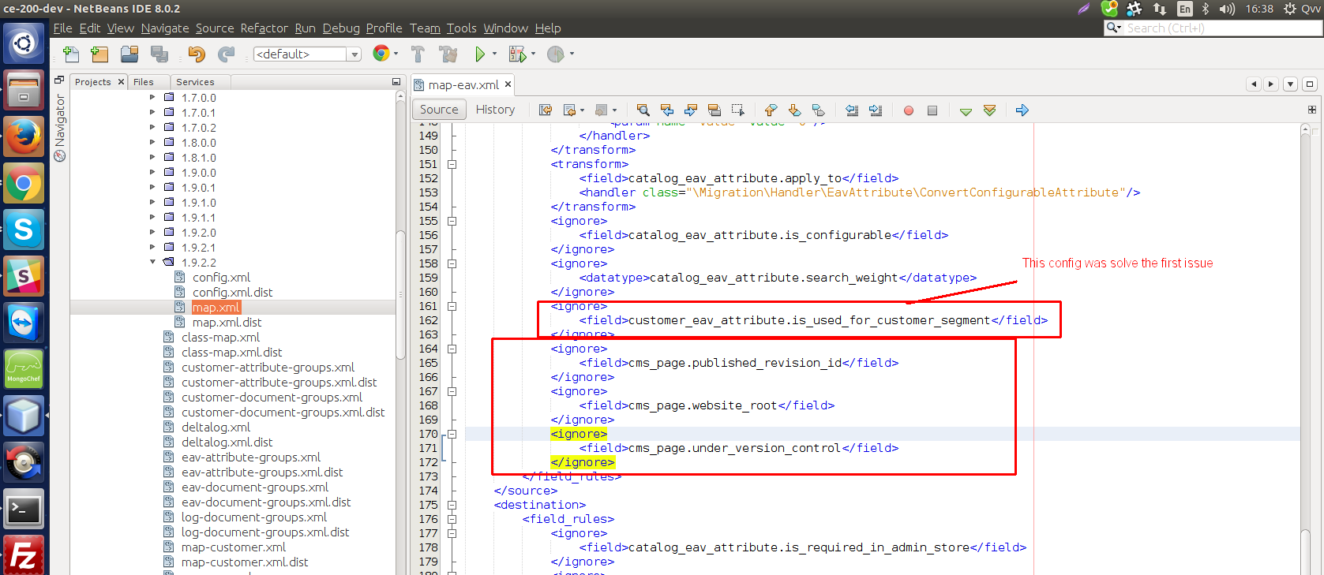1324x575 pixels.
Task: Open the Team menu
Action: pos(425,28)
